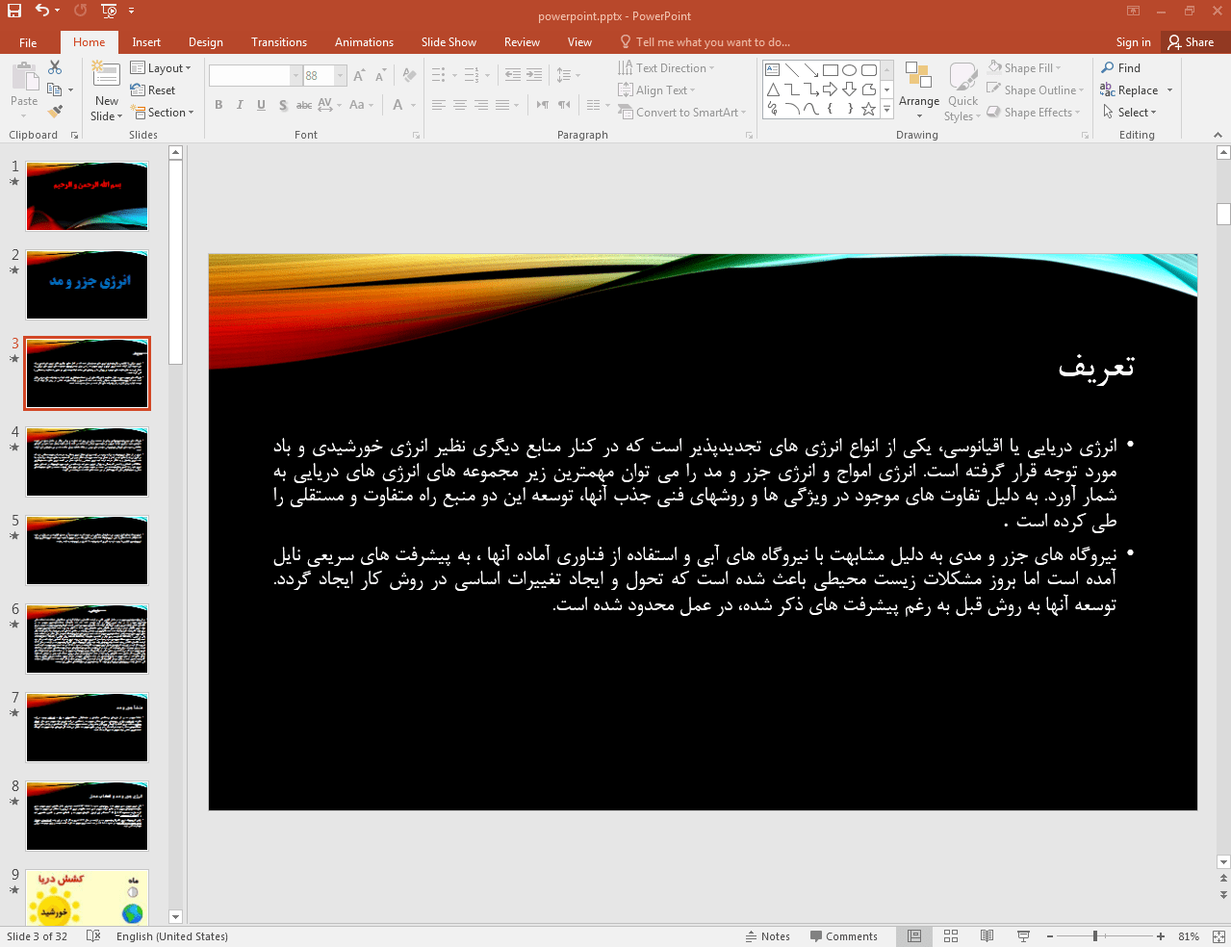This screenshot has width=1231, height=947.
Task: Toggle Italic text formatting
Action: [x=240, y=105]
